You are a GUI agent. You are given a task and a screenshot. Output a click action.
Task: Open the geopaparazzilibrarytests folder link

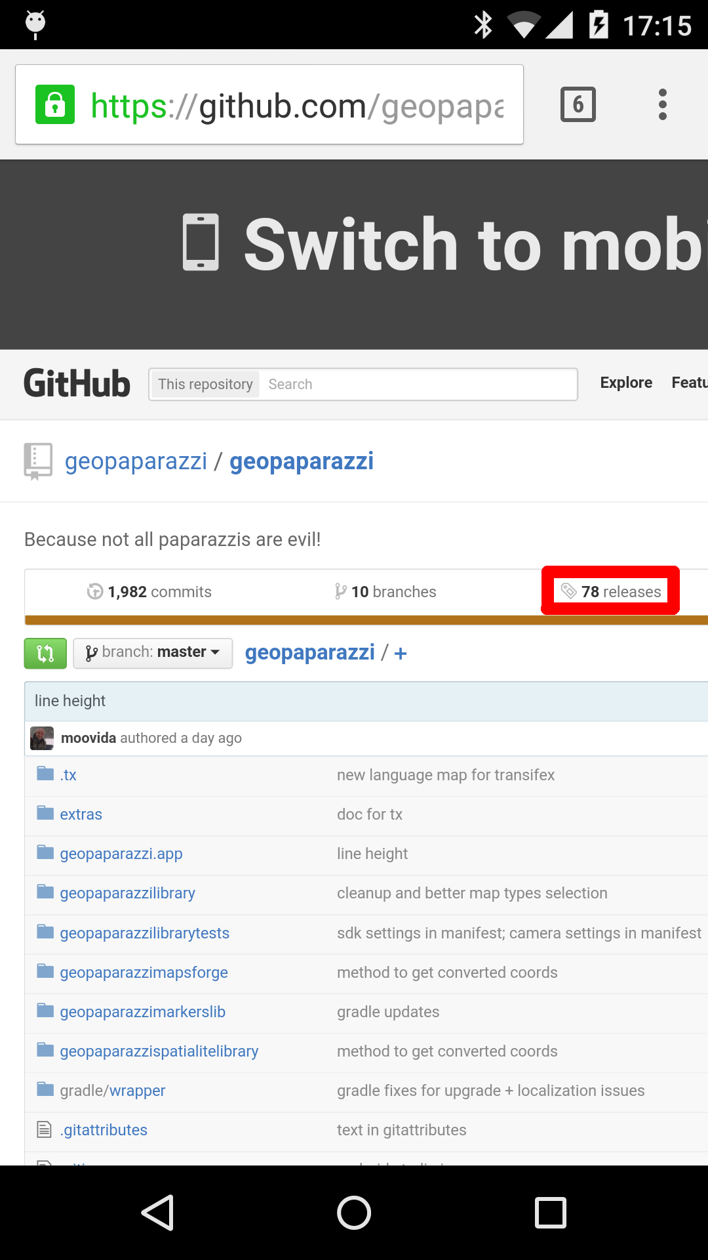click(145, 933)
